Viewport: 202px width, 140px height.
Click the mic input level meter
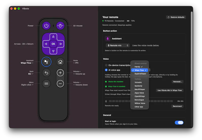pos(141,101)
